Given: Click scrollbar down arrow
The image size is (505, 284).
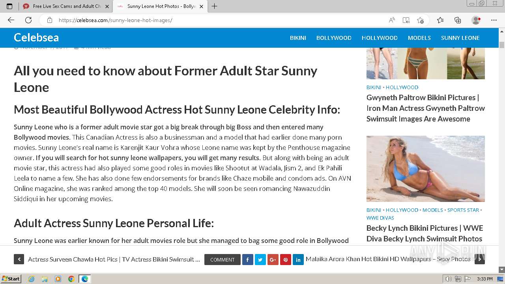Looking at the screenshot, I should [501, 270].
